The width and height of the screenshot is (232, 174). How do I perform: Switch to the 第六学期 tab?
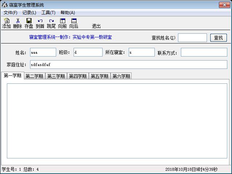121,76
